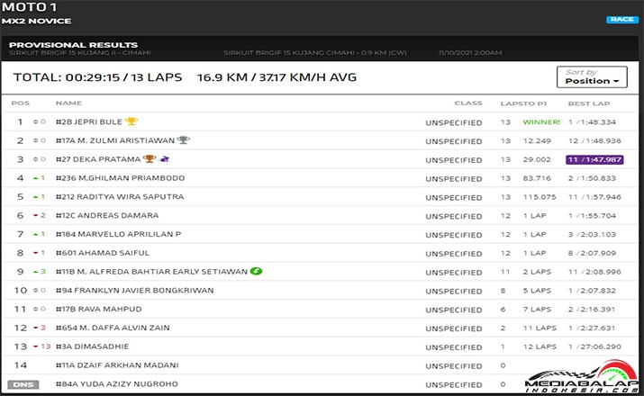Click green badge icon beside M. Alfreda Bahtiar
The width and height of the screenshot is (644, 396).
[256, 271]
